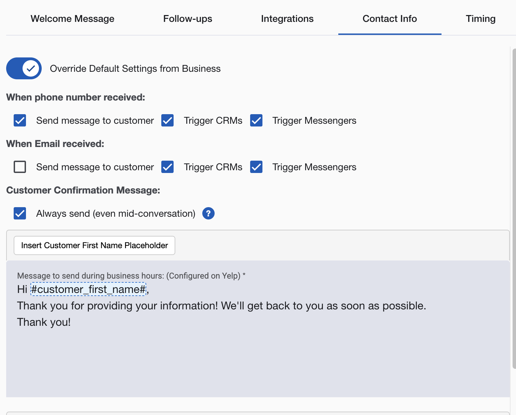
Task: Select the #customer_first_name# placeholder token
Action: click(x=89, y=289)
